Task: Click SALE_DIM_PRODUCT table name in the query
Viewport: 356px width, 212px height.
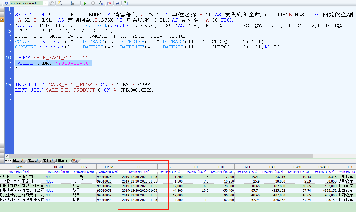Action: 70,90
